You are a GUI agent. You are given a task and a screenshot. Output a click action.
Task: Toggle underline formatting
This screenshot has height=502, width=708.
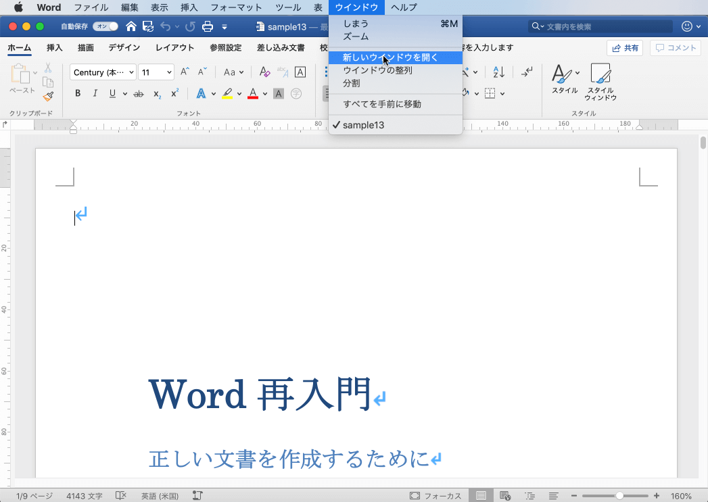(112, 93)
